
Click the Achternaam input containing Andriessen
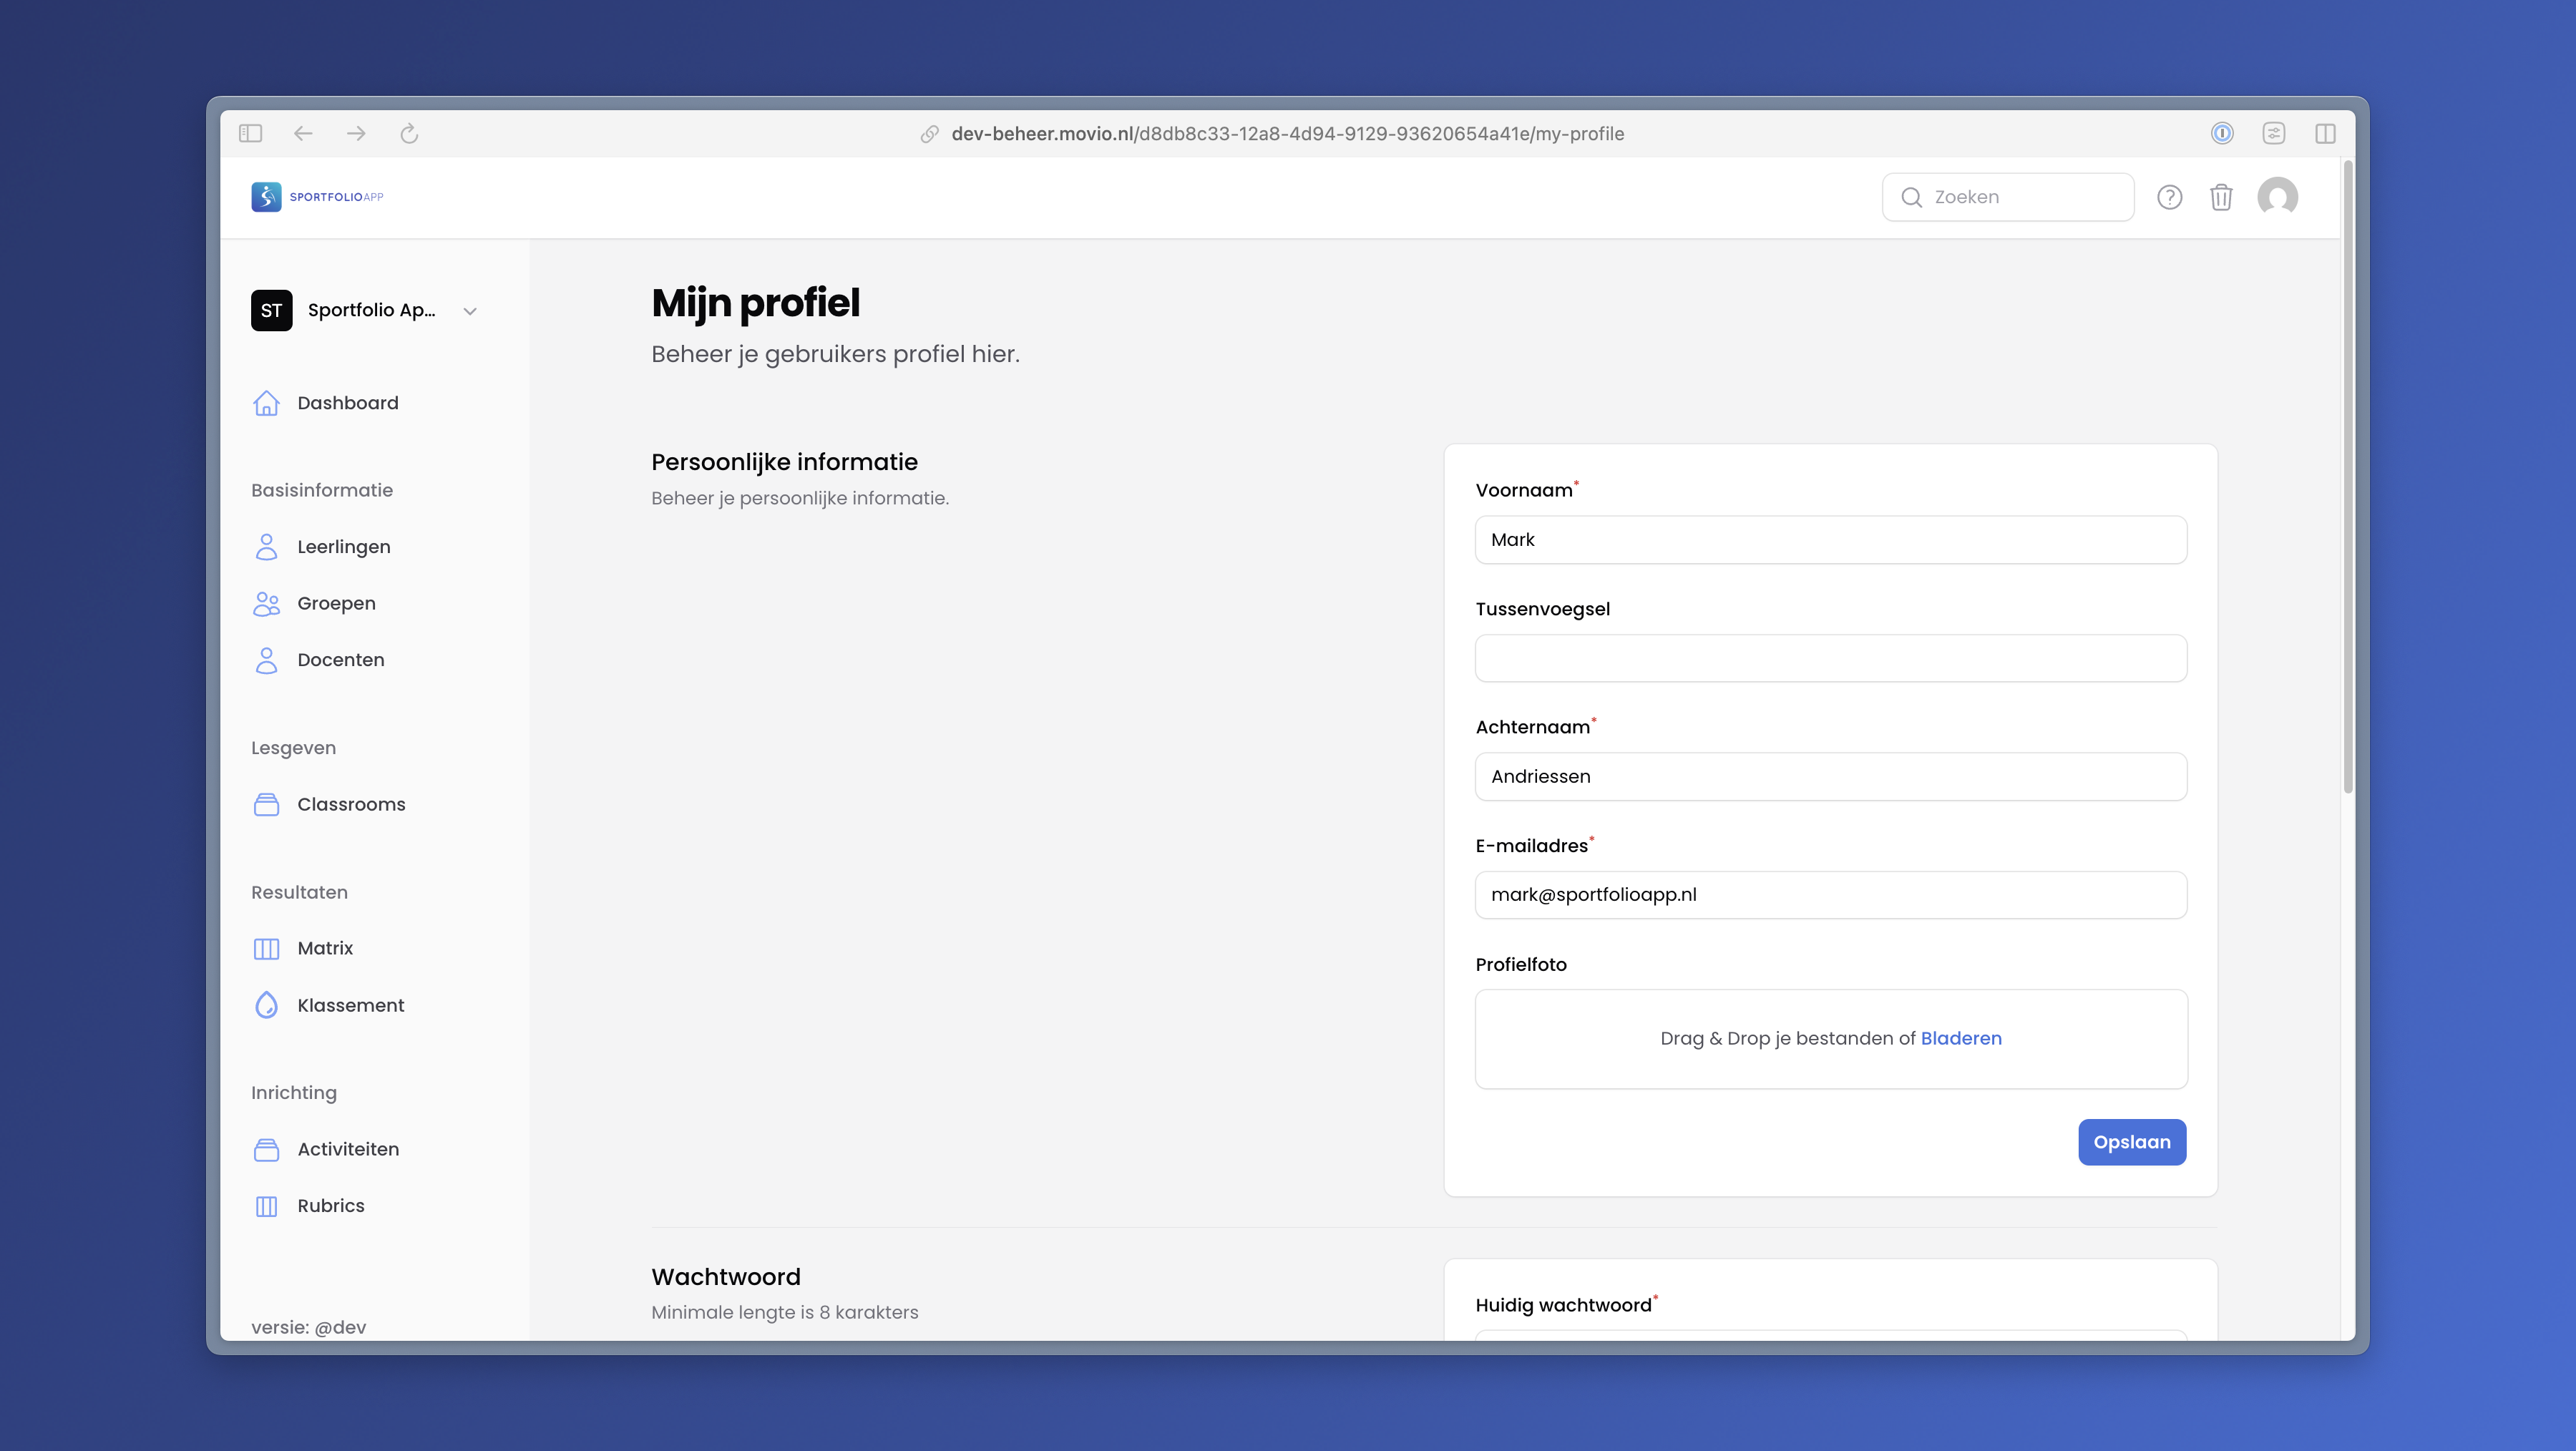click(x=1830, y=777)
